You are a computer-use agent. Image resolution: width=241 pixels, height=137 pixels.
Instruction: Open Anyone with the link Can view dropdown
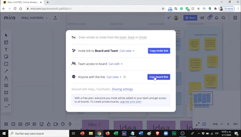tap(114, 77)
